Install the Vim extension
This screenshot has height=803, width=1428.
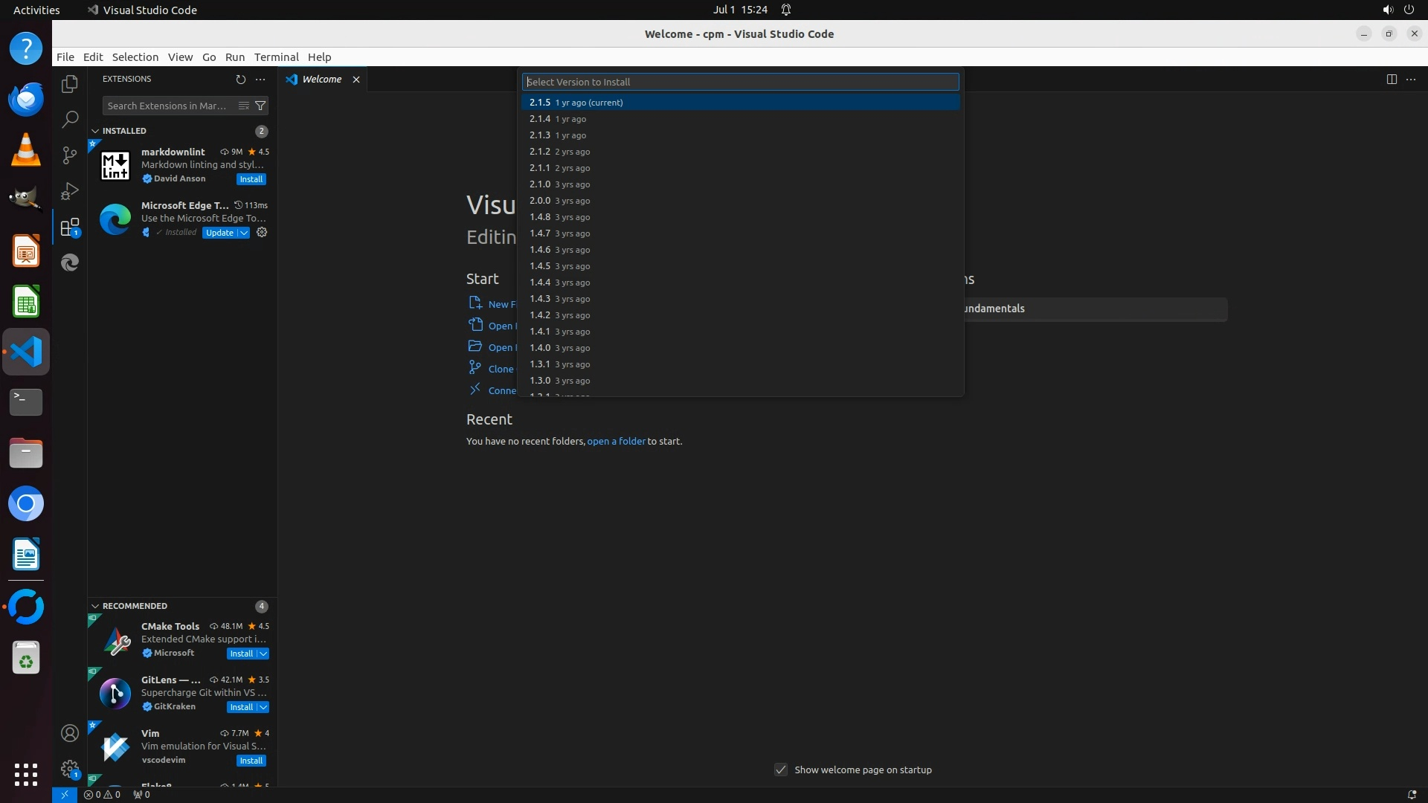pyautogui.click(x=251, y=761)
